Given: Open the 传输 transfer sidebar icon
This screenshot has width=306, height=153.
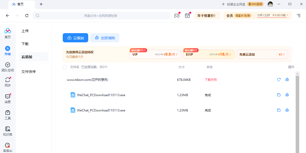Looking at the screenshot, I should click(8, 50).
